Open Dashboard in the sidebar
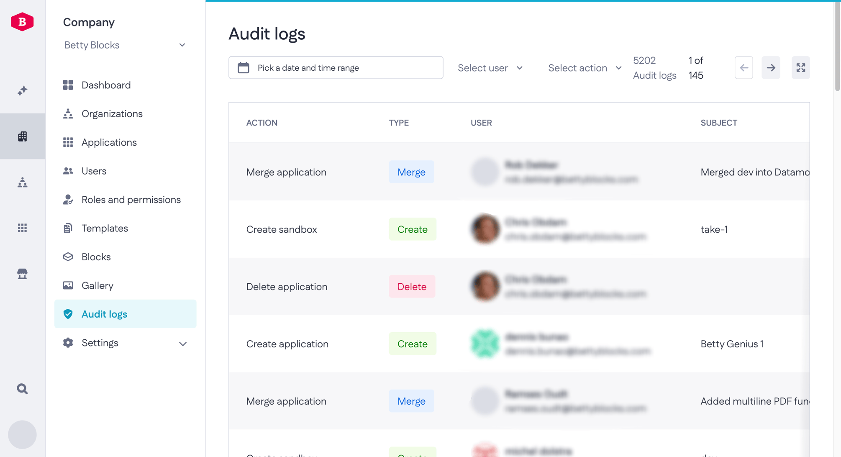The width and height of the screenshot is (841, 457). [x=125, y=85]
